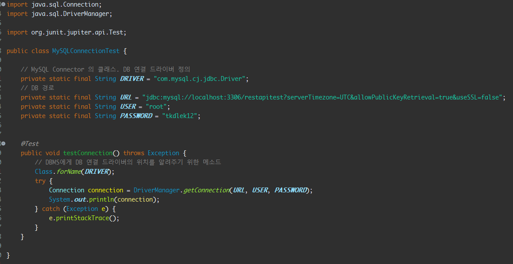The height and width of the screenshot is (264, 513).
Task: Click println in the System.out line
Action: 101,199
